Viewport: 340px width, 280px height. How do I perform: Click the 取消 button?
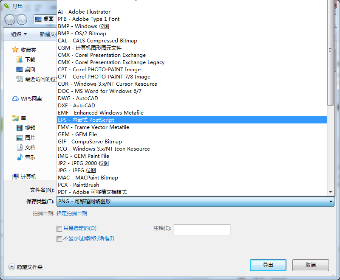(x=311, y=265)
